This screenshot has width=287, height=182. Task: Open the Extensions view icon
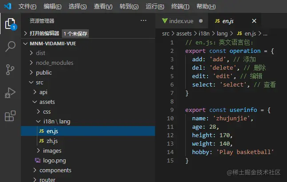10,116
